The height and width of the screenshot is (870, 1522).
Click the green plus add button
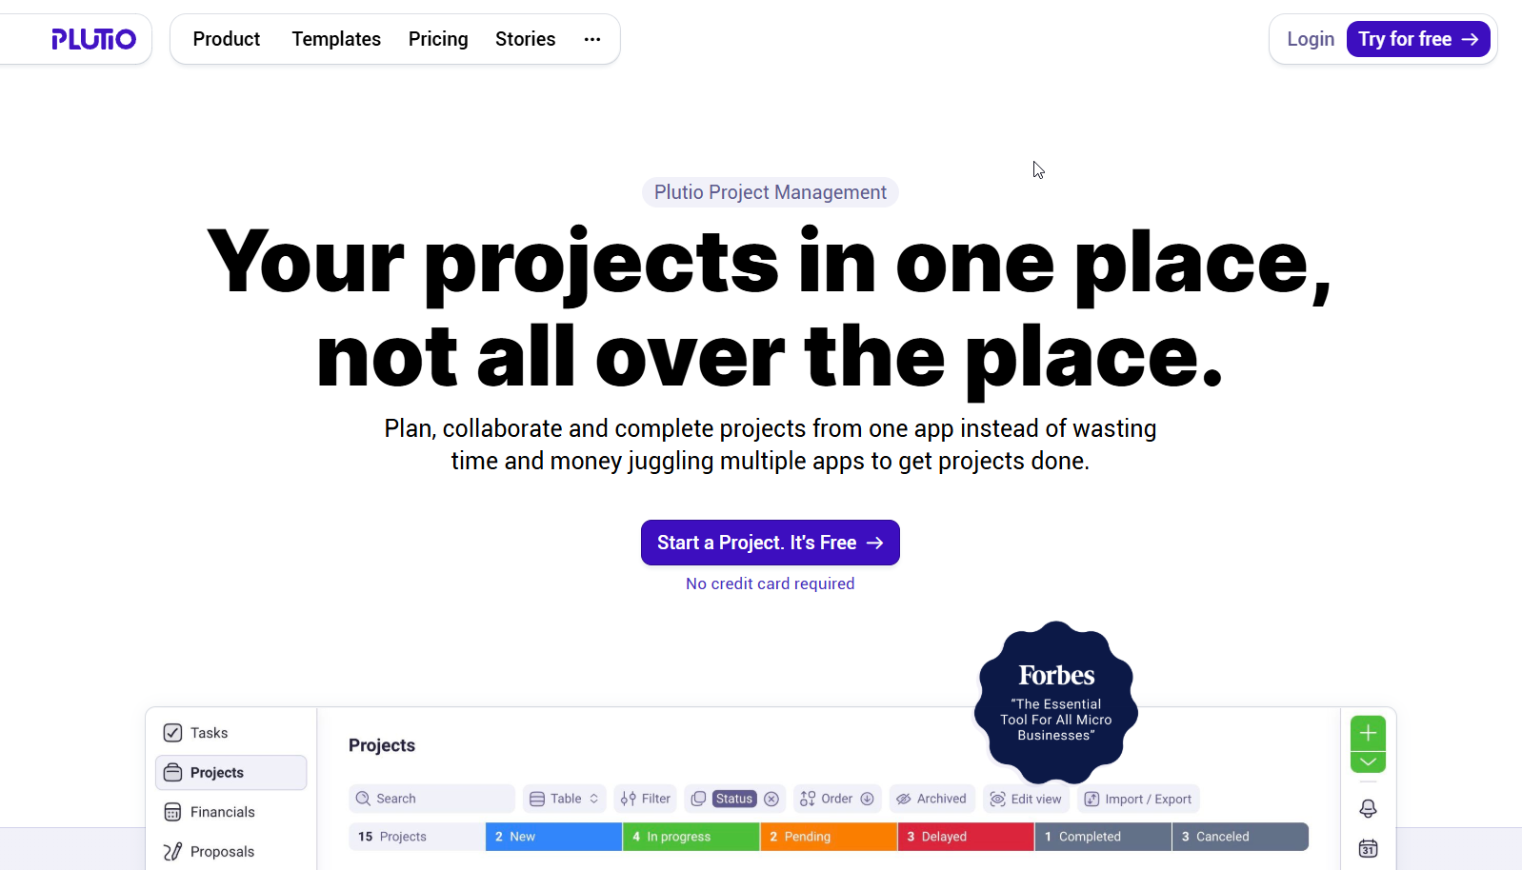(x=1368, y=733)
